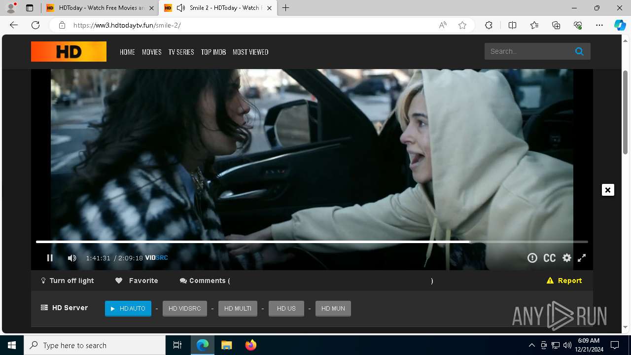Mute the video player volume

(72, 258)
